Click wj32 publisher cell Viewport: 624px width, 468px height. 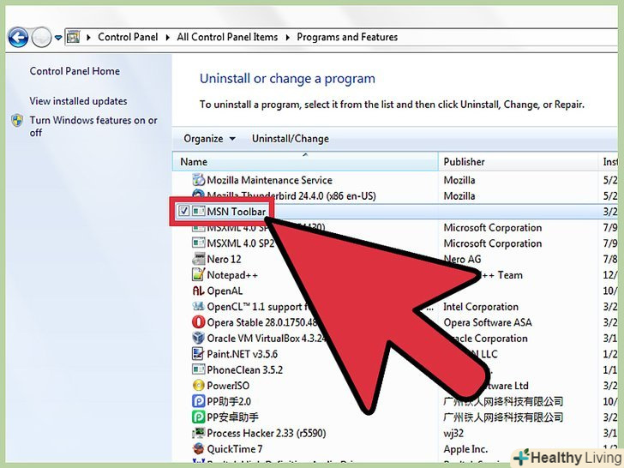point(453,433)
